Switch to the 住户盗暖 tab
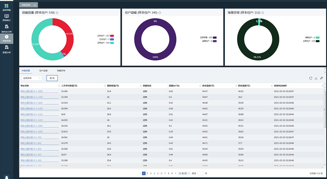Screen dimensions: 327x179 click(x=43, y=71)
